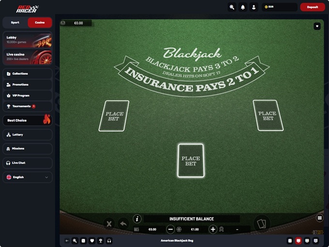Open Lottery in the sidebar

coord(28,134)
